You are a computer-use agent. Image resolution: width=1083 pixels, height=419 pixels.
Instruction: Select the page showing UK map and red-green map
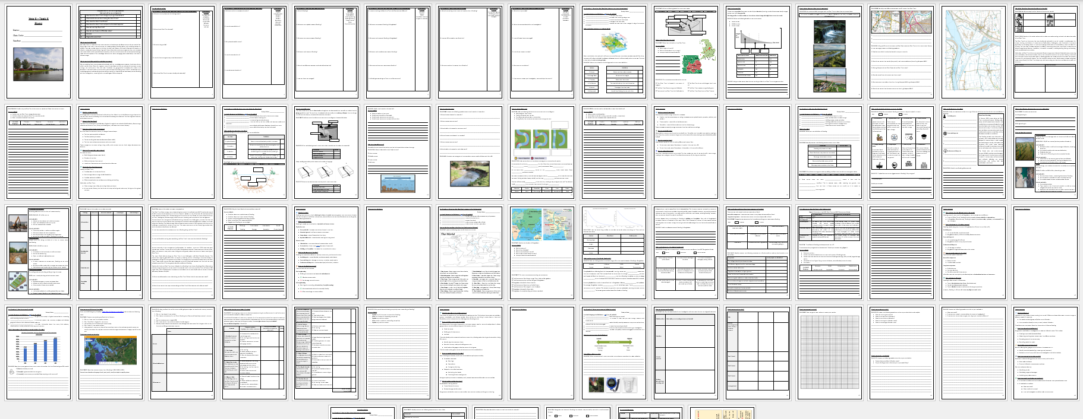coord(686,52)
